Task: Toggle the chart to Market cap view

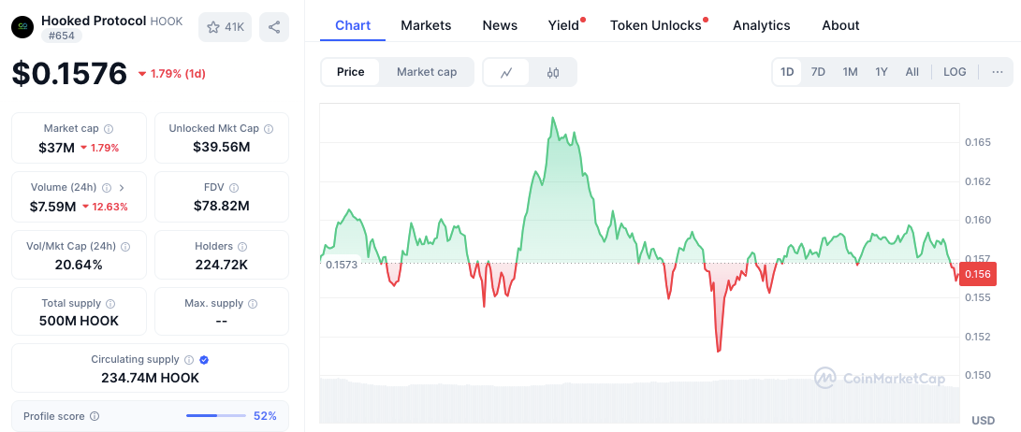Action: pyautogui.click(x=427, y=72)
